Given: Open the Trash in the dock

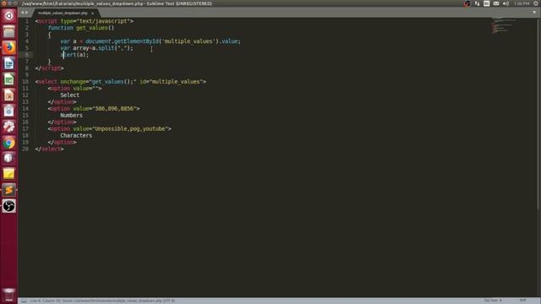Looking at the screenshot, I should point(9,295).
